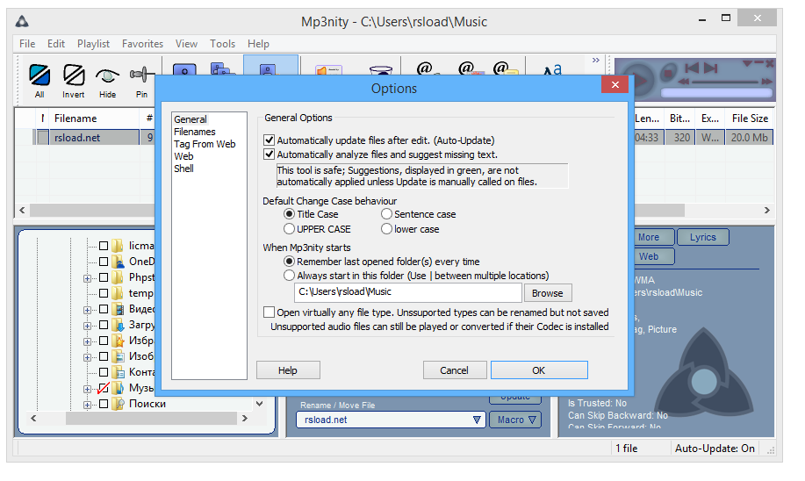Click the player stop button

click(668, 72)
